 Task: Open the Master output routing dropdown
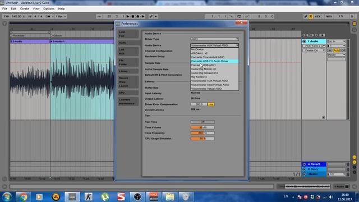pos(336,55)
